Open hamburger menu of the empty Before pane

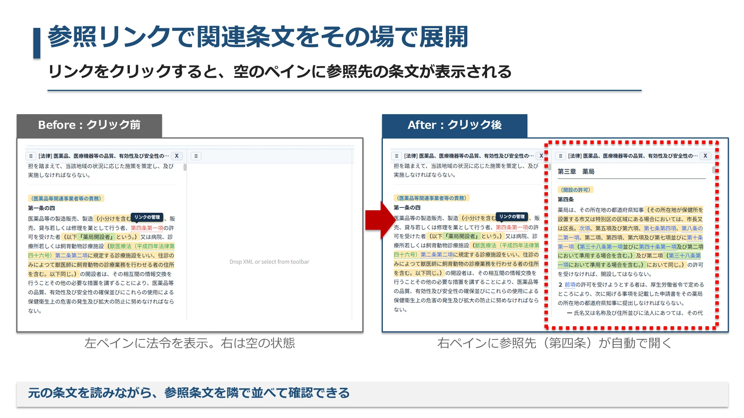(x=196, y=156)
